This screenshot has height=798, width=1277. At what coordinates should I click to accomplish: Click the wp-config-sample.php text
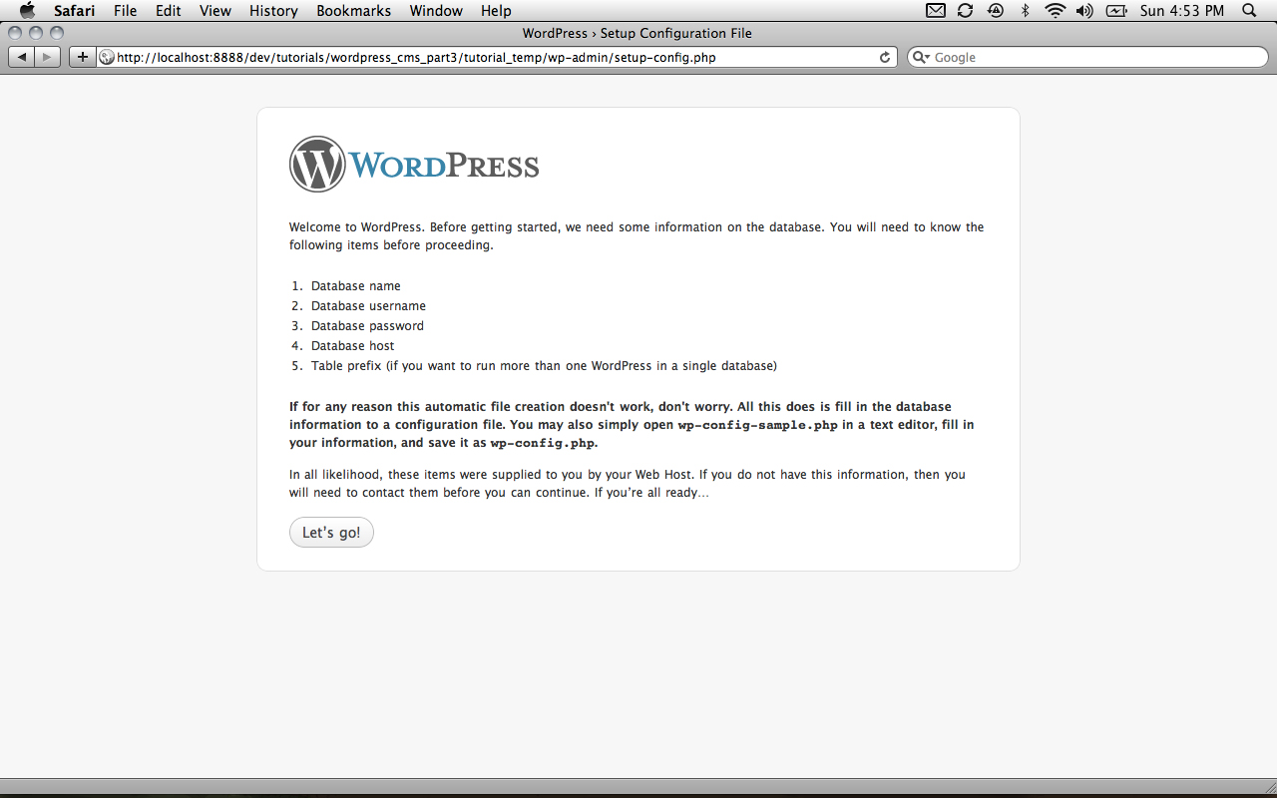click(x=758, y=425)
